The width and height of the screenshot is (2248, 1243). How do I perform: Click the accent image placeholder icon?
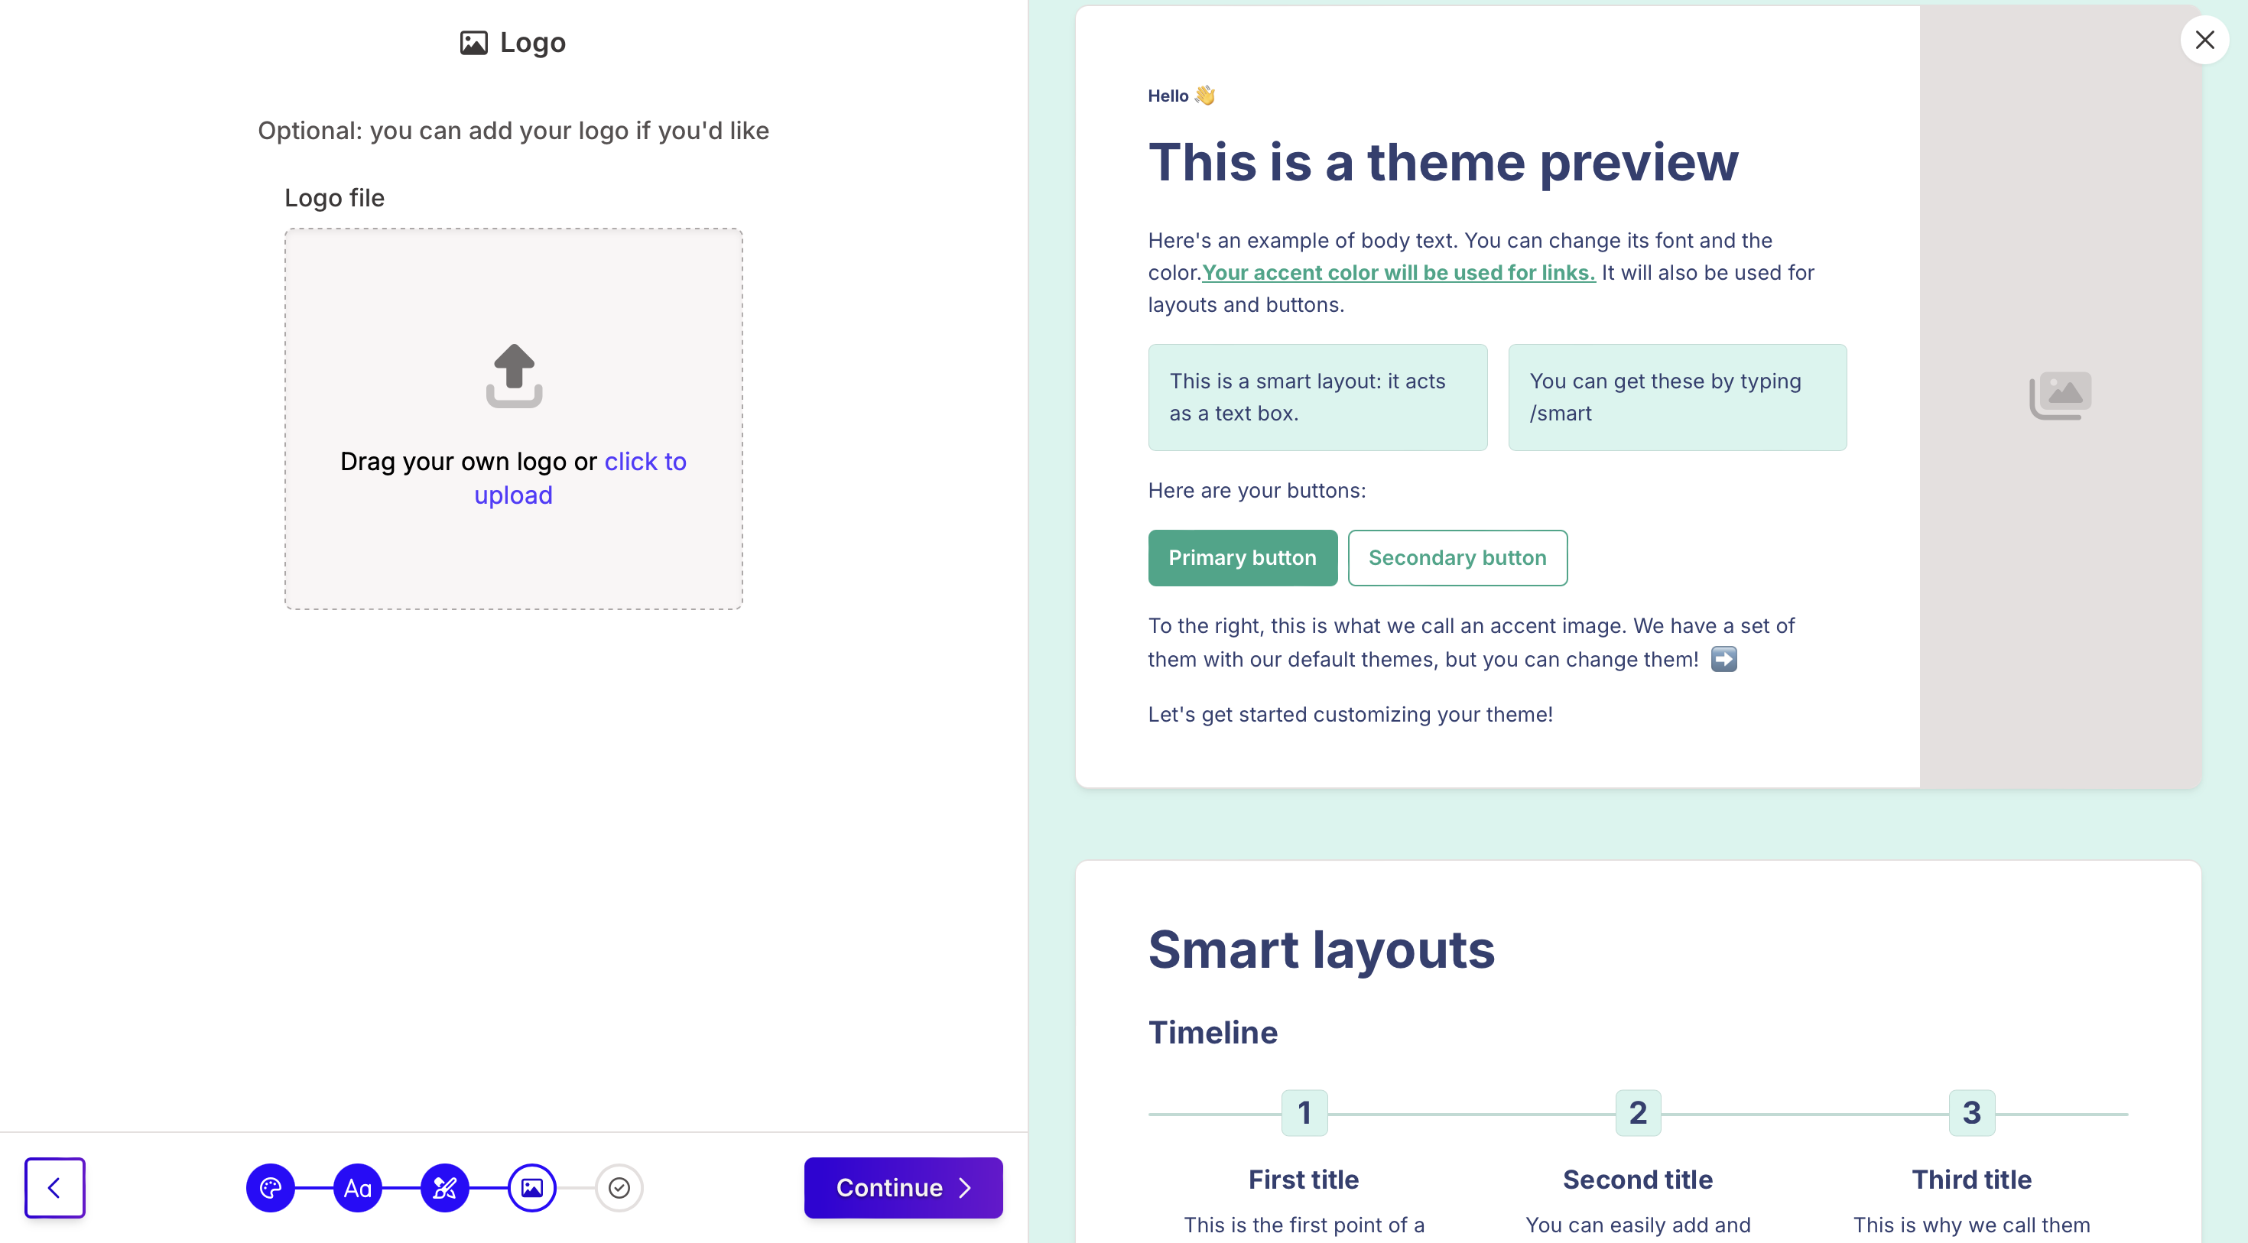tap(2061, 395)
